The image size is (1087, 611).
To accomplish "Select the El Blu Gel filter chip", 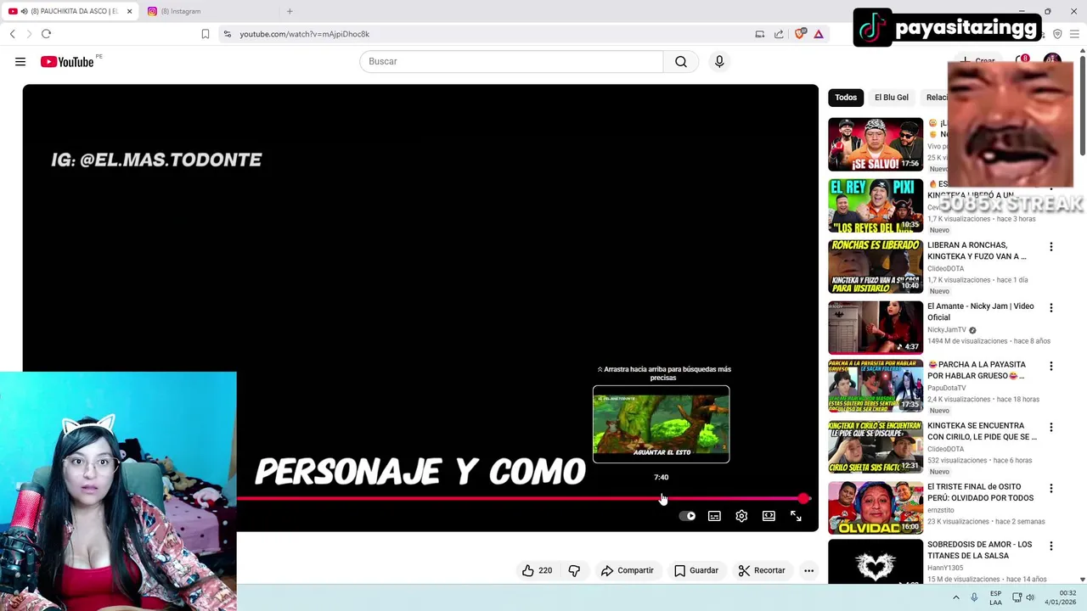I will 892,98.
